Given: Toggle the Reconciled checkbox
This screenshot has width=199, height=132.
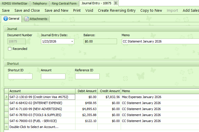Looking at the screenshot, I should pos(10,49).
